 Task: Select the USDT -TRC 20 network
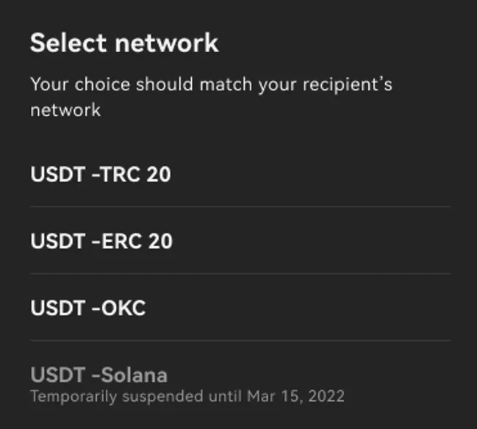(101, 175)
